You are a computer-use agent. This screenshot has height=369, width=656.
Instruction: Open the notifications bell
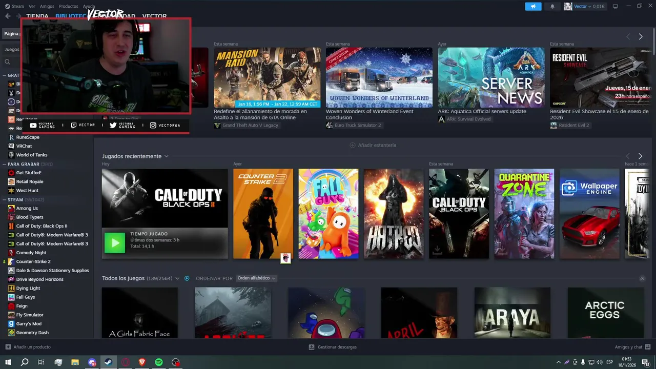coord(552,6)
